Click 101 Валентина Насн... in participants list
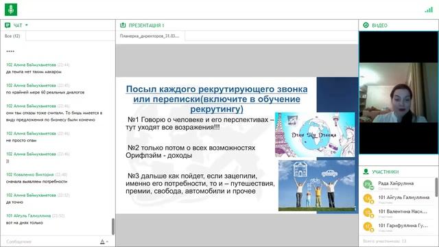 (x=403, y=211)
